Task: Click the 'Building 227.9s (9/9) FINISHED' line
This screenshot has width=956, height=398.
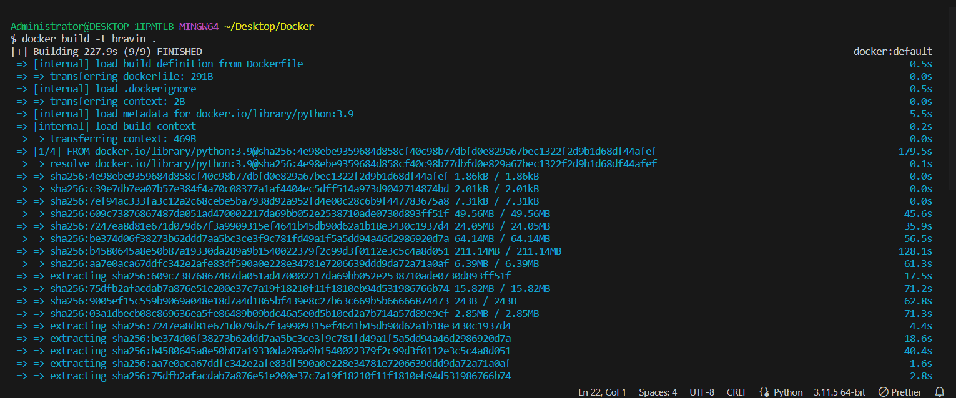Action: [107, 51]
